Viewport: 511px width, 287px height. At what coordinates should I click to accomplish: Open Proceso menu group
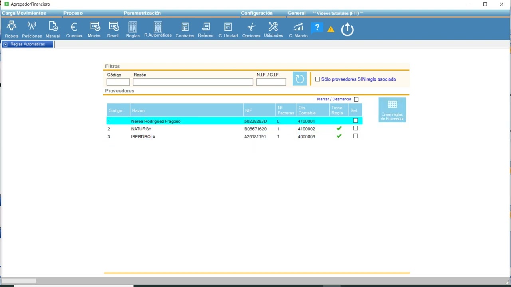pyautogui.click(x=73, y=13)
